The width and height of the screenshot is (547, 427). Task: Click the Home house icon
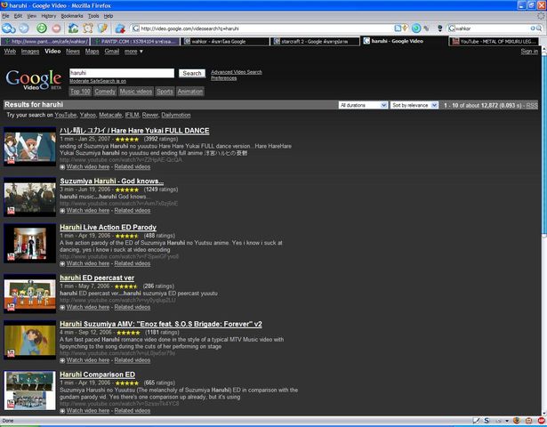coord(73,28)
